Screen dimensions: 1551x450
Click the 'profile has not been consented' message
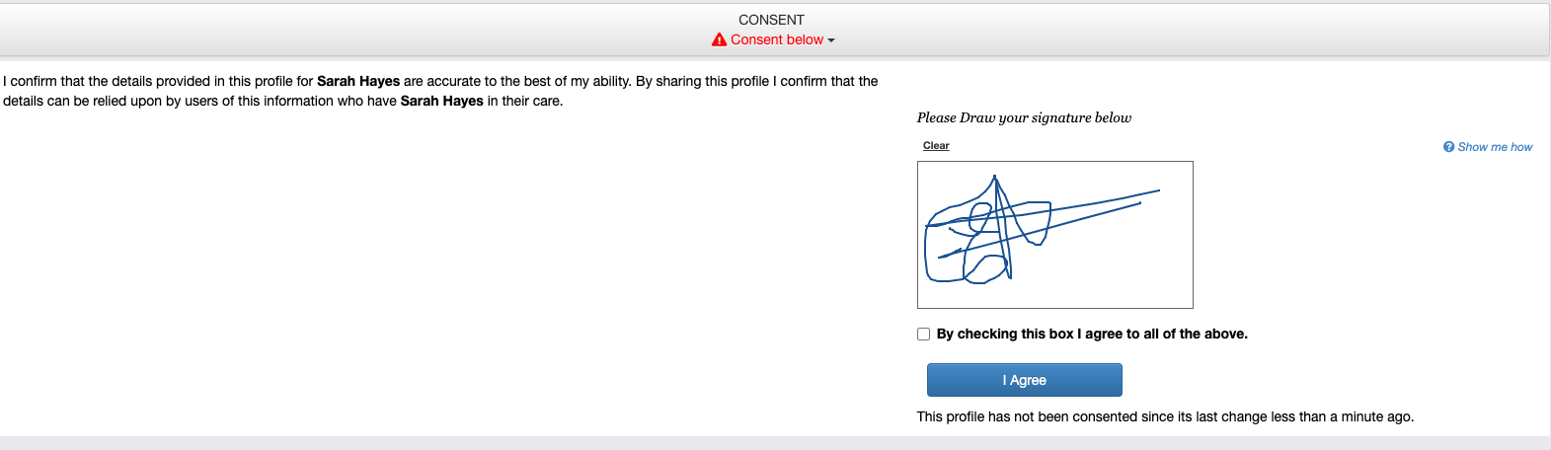[x=1165, y=417]
